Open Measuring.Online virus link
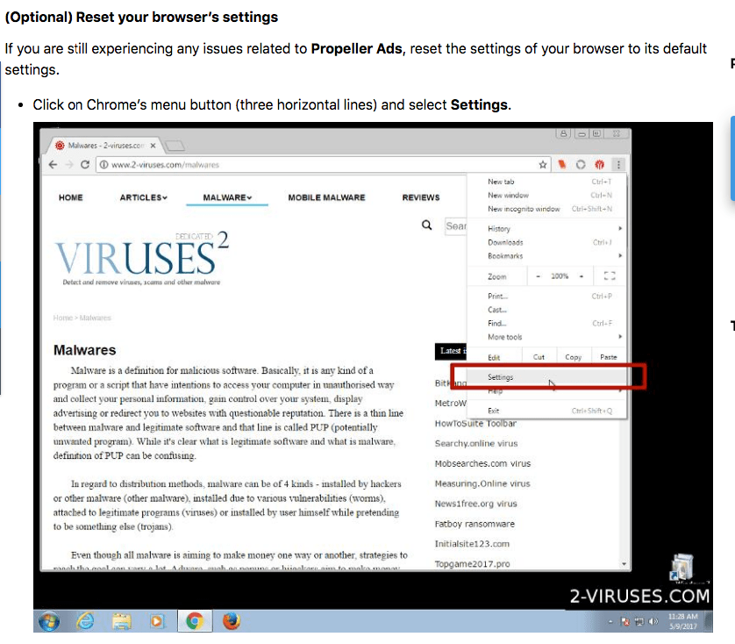735x644 pixels. [x=482, y=483]
